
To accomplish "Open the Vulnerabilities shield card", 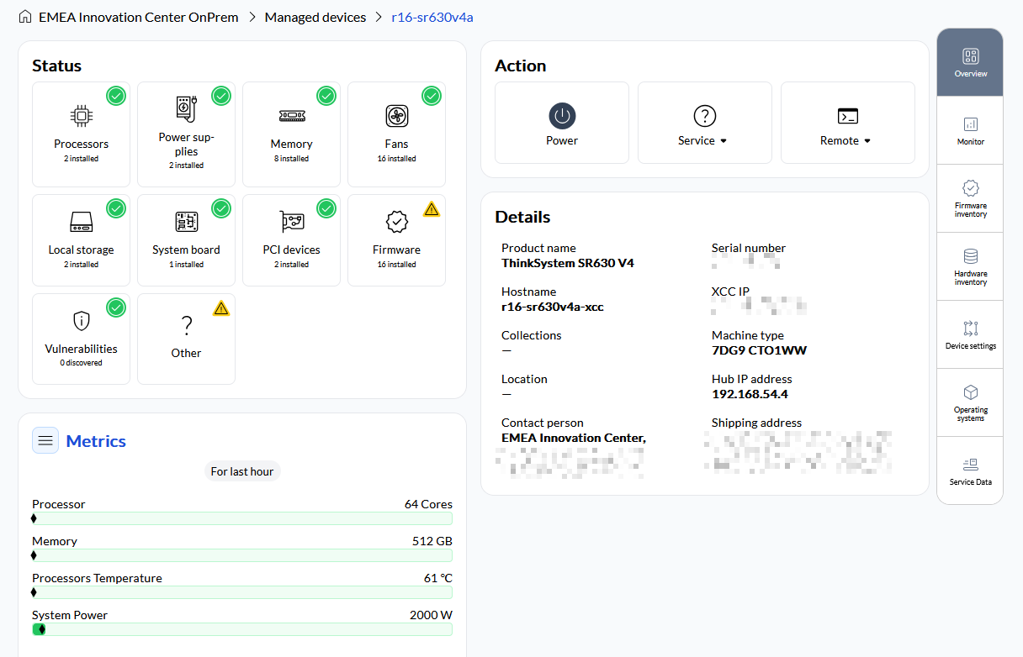I will (81, 338).
